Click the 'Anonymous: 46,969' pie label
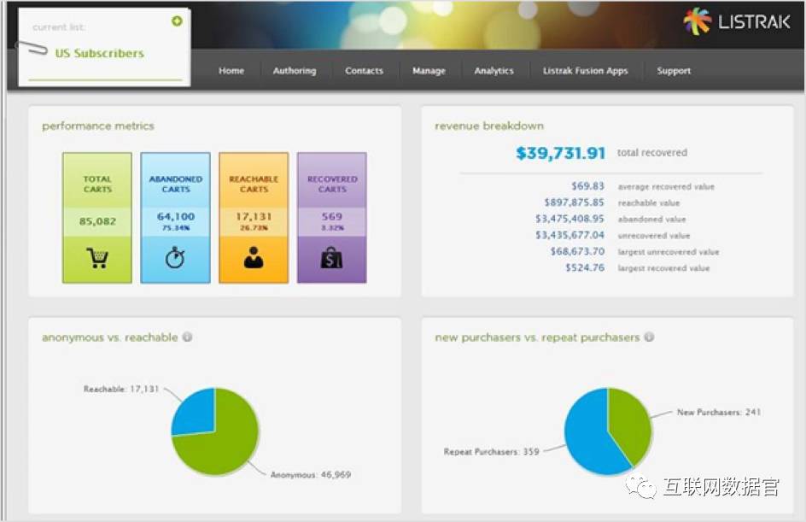Viewport: 806px width, 522px height. click(311, 475)
